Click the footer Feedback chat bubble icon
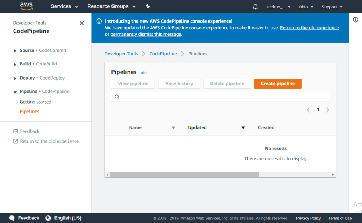 point(12,218)
